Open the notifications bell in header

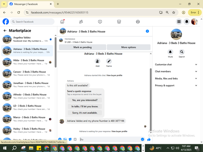187,21
